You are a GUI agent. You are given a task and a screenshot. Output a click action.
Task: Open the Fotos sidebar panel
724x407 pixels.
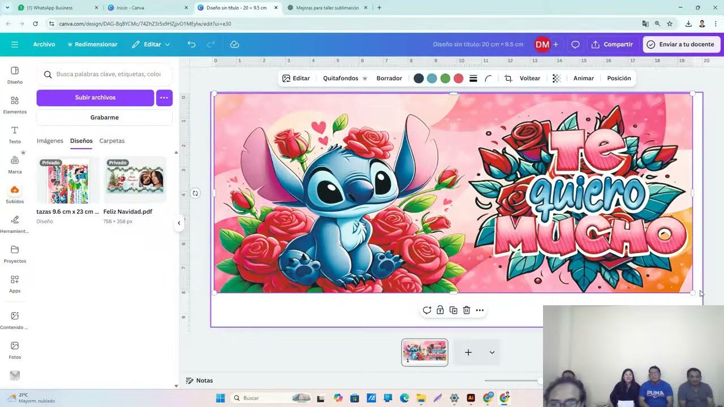[x=15, y=350]
